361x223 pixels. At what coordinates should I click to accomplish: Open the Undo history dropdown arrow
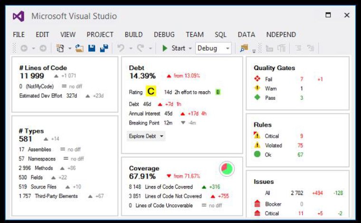[x=131, y=48]
